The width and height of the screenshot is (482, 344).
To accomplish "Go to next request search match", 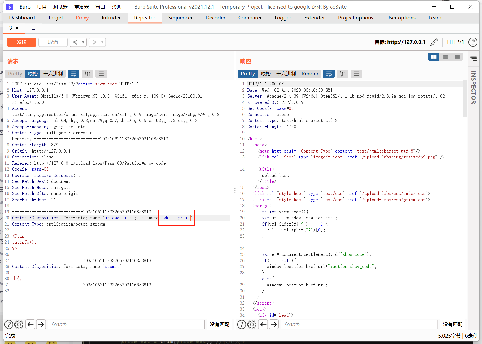I will click(x=41, y=324).
